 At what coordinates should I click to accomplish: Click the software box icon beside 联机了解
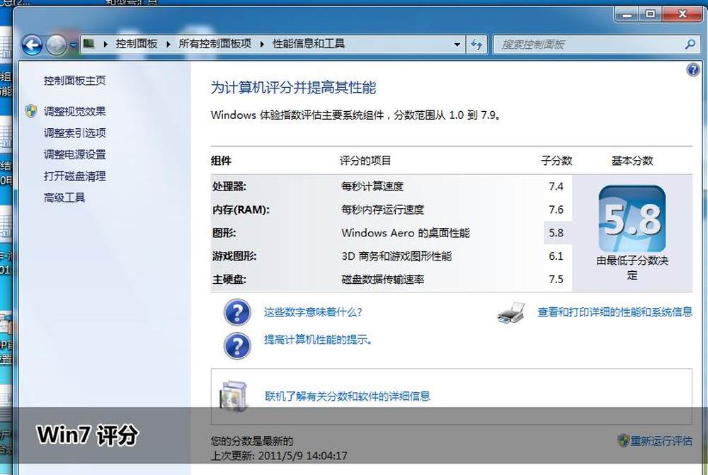pos(234,396)
